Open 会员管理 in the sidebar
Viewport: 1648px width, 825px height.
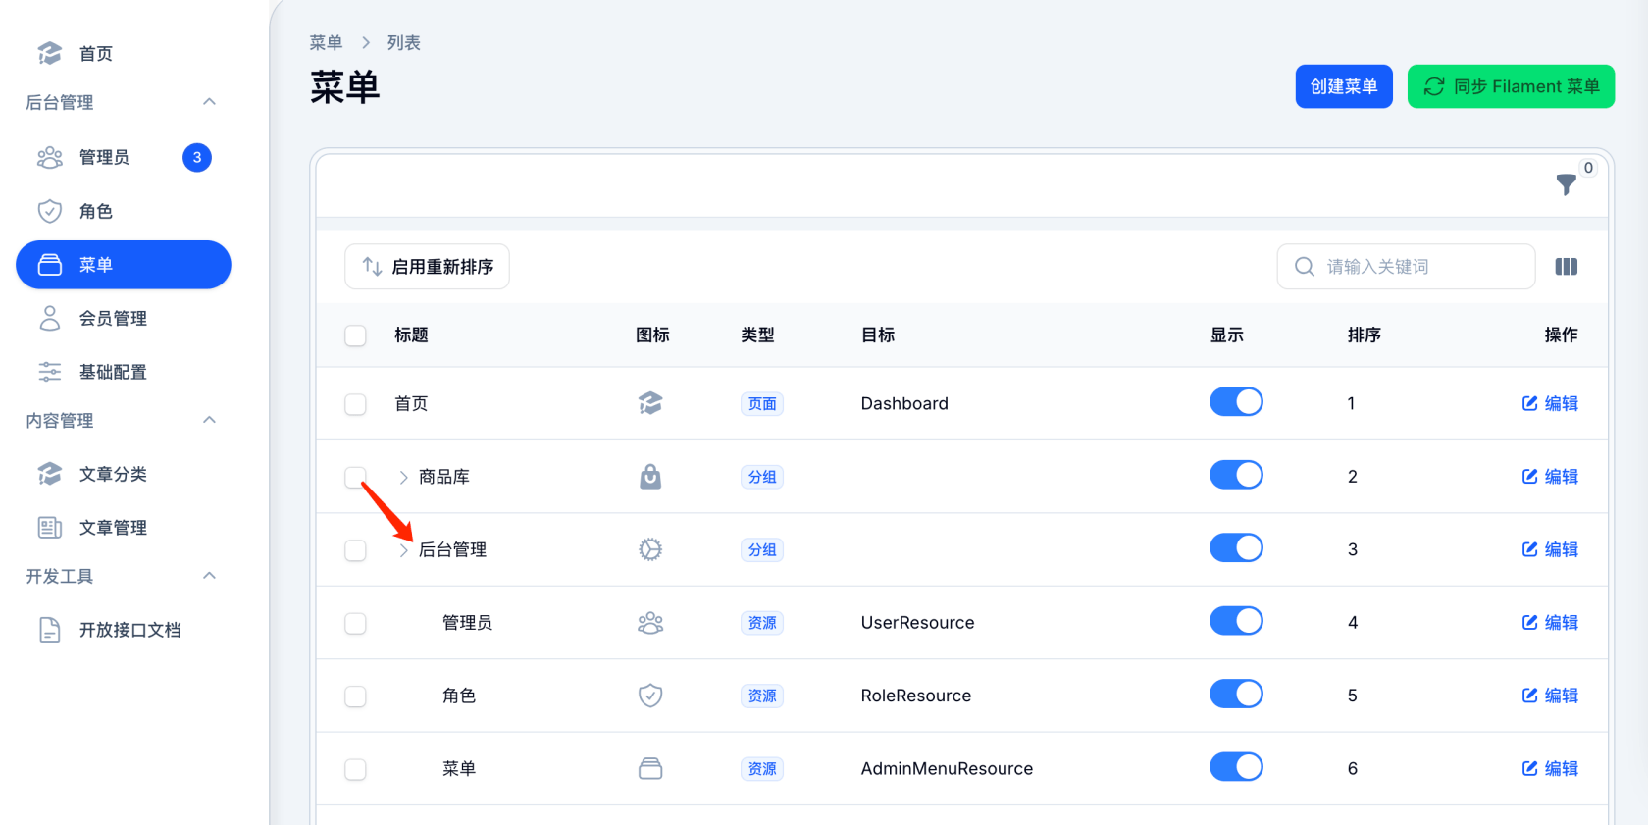tap(113, 318)
